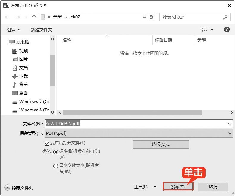Sort files by 名称 column
Screen dimensions: 235x196
point(67,40)
